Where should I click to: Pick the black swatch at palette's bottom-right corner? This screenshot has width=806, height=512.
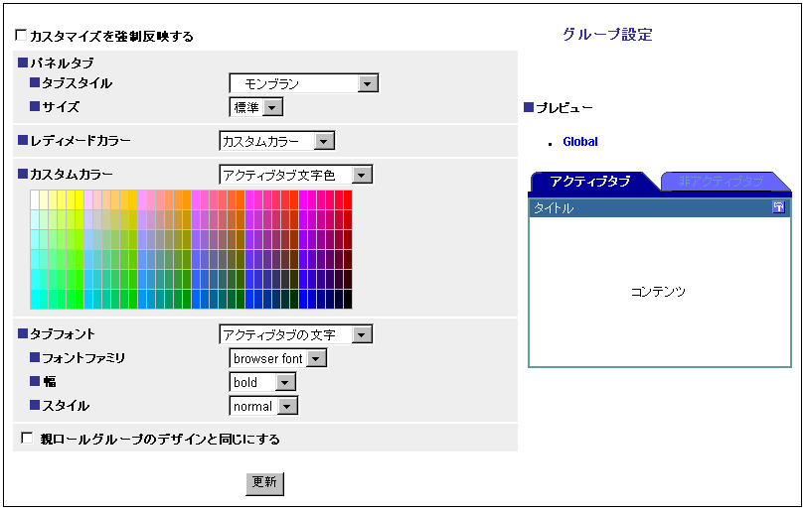(x=348, y=299)
